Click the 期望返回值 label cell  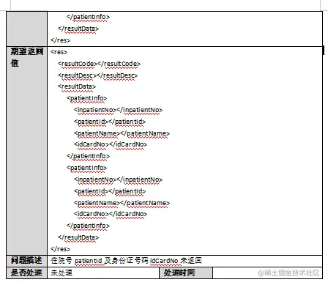point(27,150)
